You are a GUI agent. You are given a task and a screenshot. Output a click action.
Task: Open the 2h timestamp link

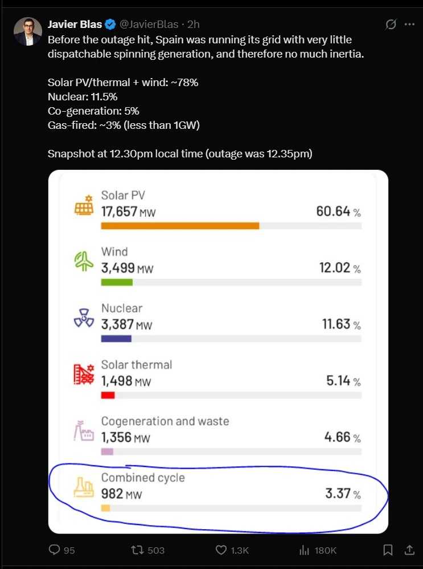[x=194, y=25]
